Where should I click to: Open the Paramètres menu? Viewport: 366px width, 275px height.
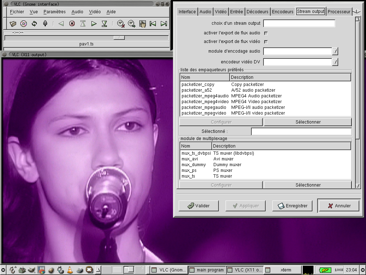54,12
